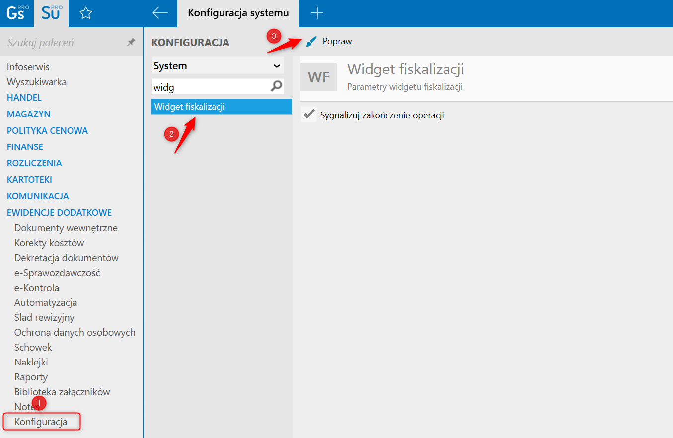The height and width of the screenshot is (438, 673).
Task: Expand the ROZLICZENIA menu section
Action: click(x=34, y=163)
